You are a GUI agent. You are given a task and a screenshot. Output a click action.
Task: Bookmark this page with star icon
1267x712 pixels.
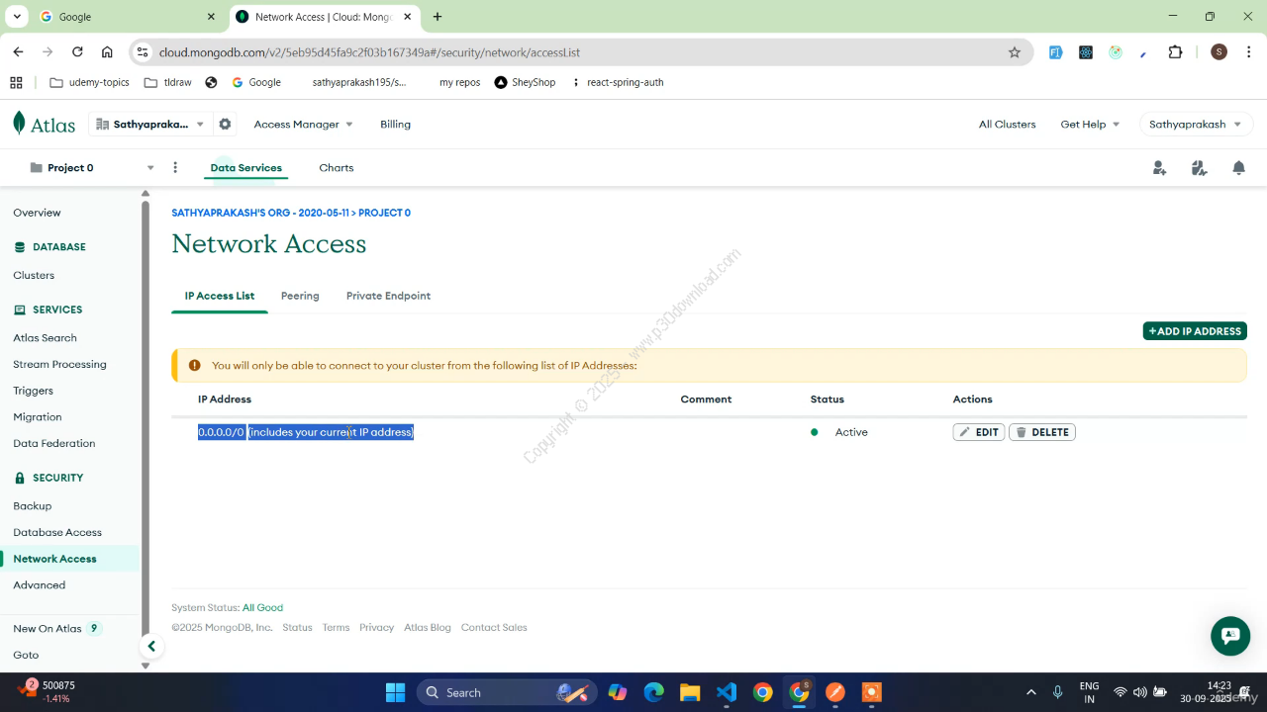[x=1014, y=52]
